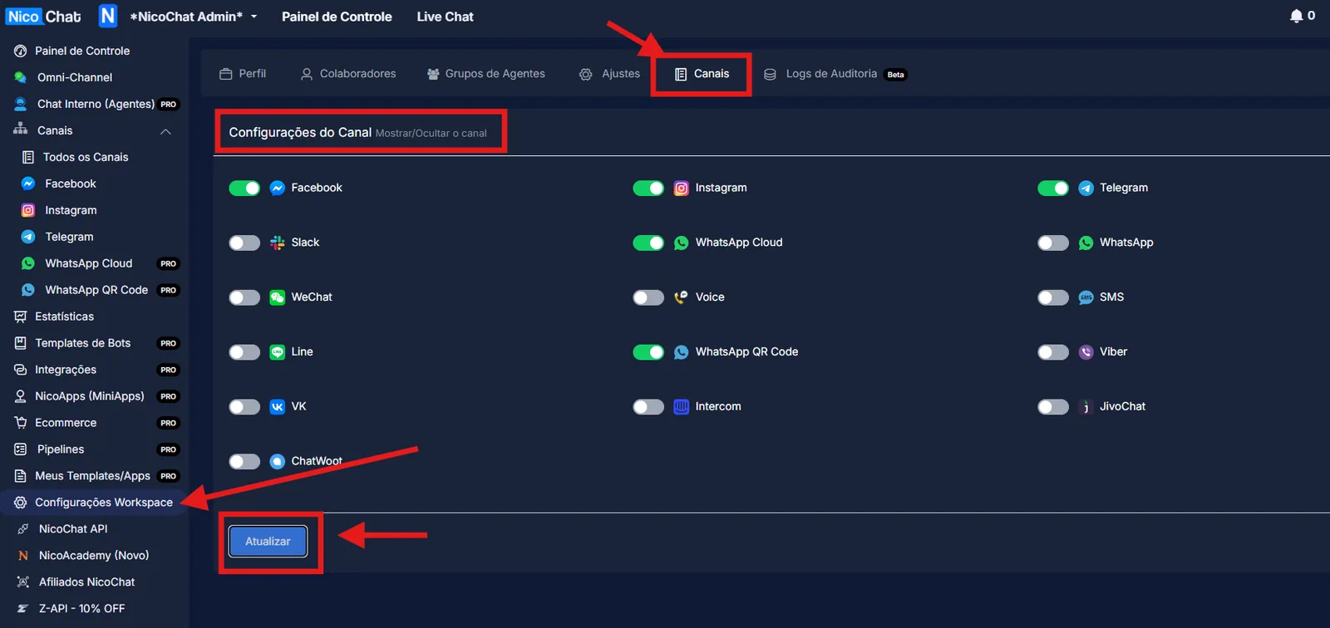The width and height of the screenshot is (1330, 628).
Task: Click the Pipelines icon
Action: coord(21,449)
